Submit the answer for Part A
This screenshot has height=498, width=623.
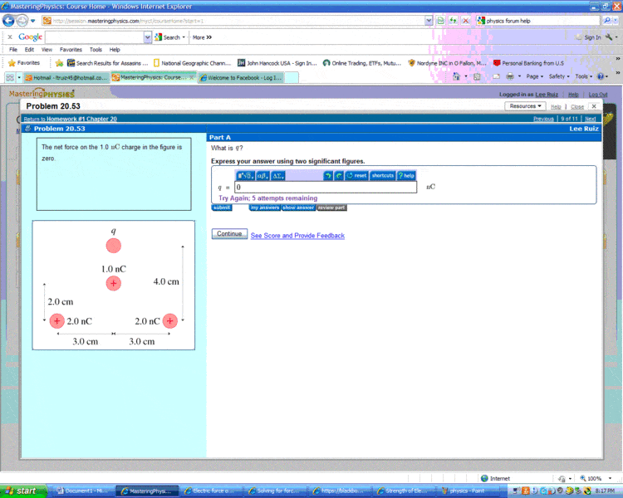tap(221, 207)
